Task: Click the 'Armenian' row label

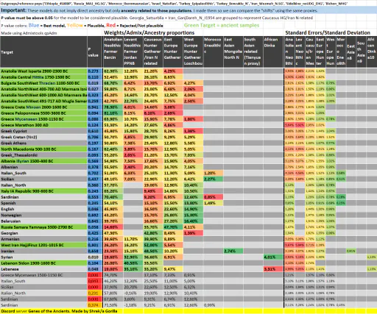Action: pos(43,239)
